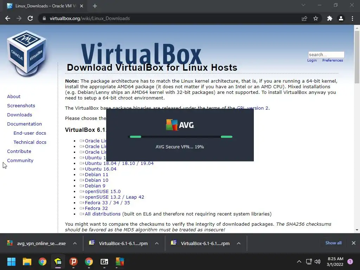360x270 pixels.
Task: Open the volume tray icon
Action: (x=317, y=262)
